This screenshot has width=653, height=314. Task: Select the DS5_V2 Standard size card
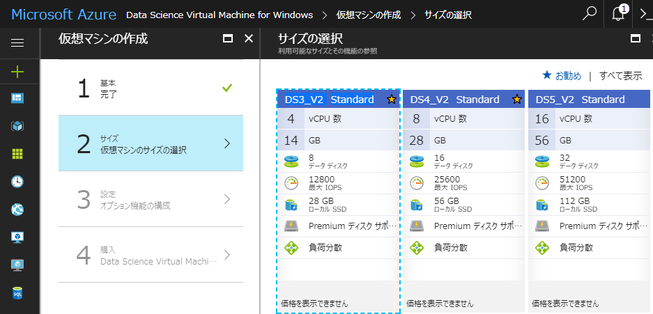coord(590,202)
